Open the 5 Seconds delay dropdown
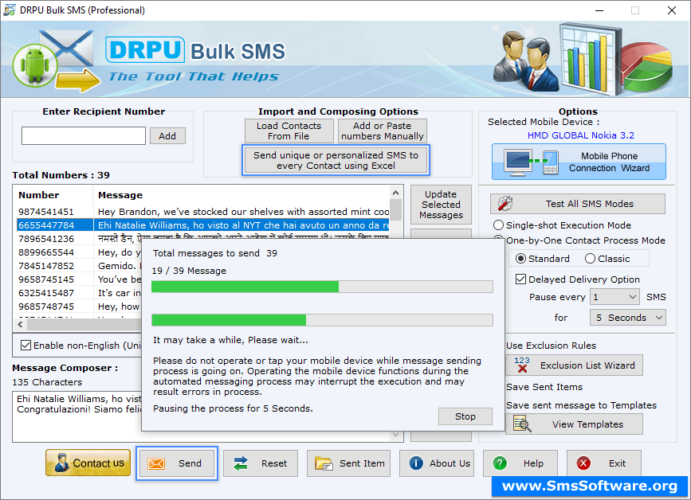 pos(627,318)
